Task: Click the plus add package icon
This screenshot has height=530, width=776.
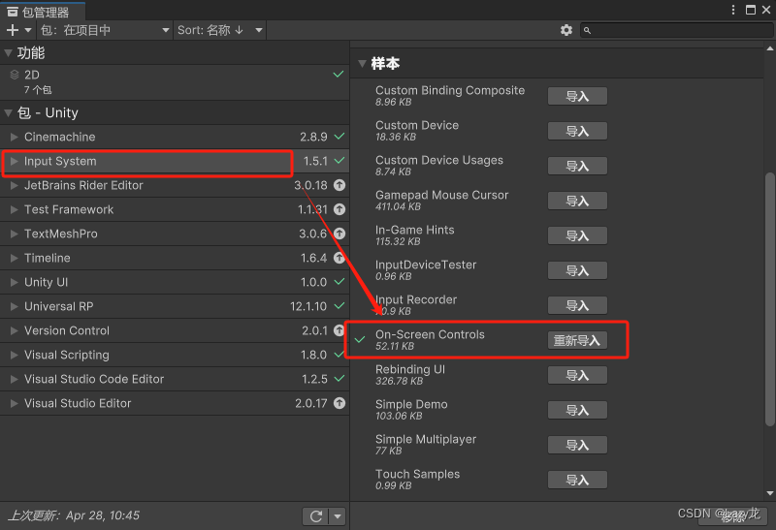Action: click(x=13, y=30)
